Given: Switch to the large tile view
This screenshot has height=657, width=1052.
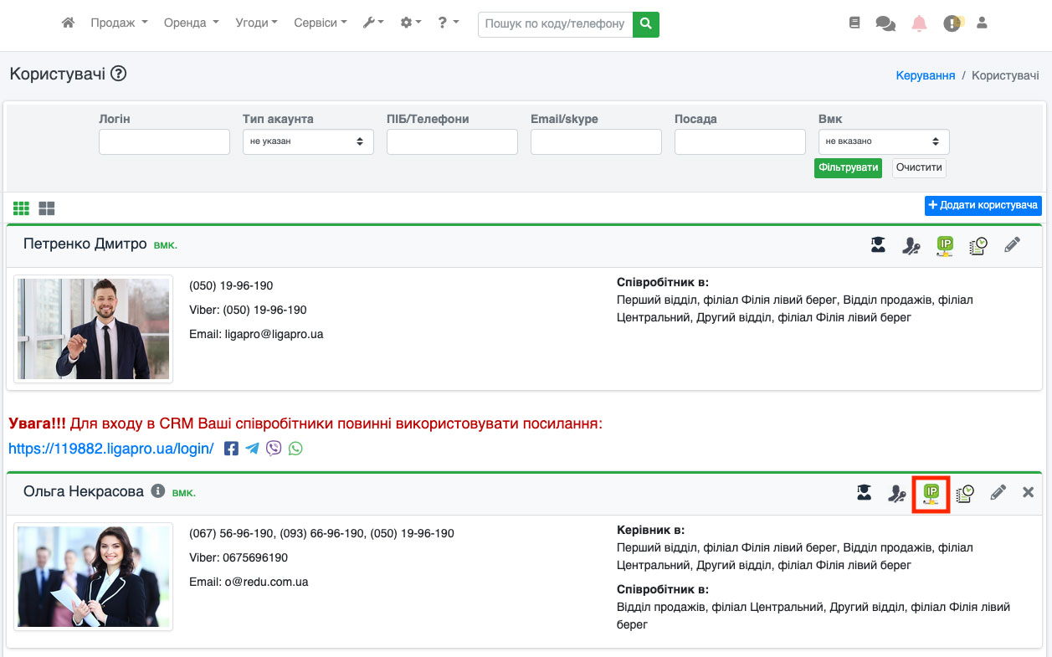Looking at the screenshot, I should [47, 208].
